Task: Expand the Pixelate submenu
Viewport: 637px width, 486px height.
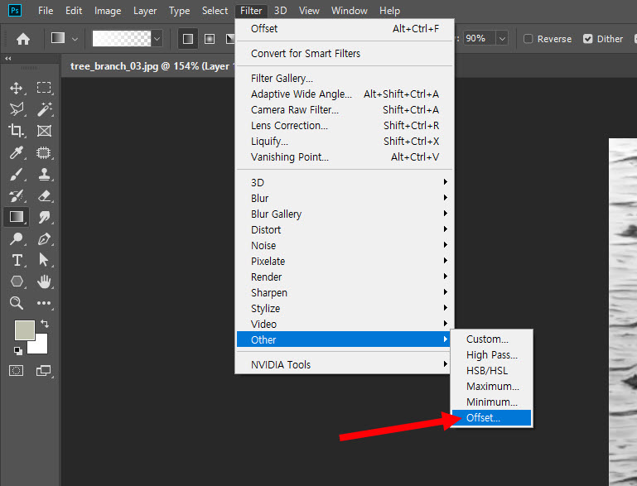Action: (345, 261)
